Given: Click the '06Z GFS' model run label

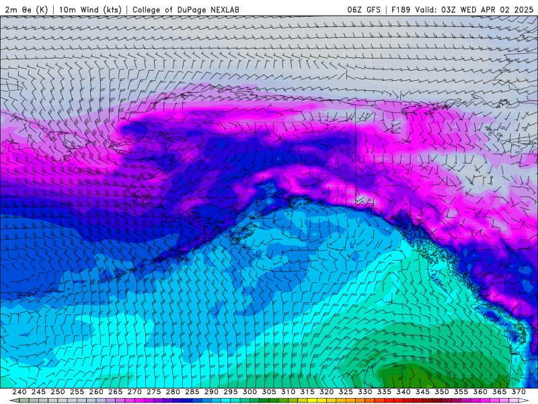Looking at the screenshot, I should pyautogui.click(x=364, y=9).
